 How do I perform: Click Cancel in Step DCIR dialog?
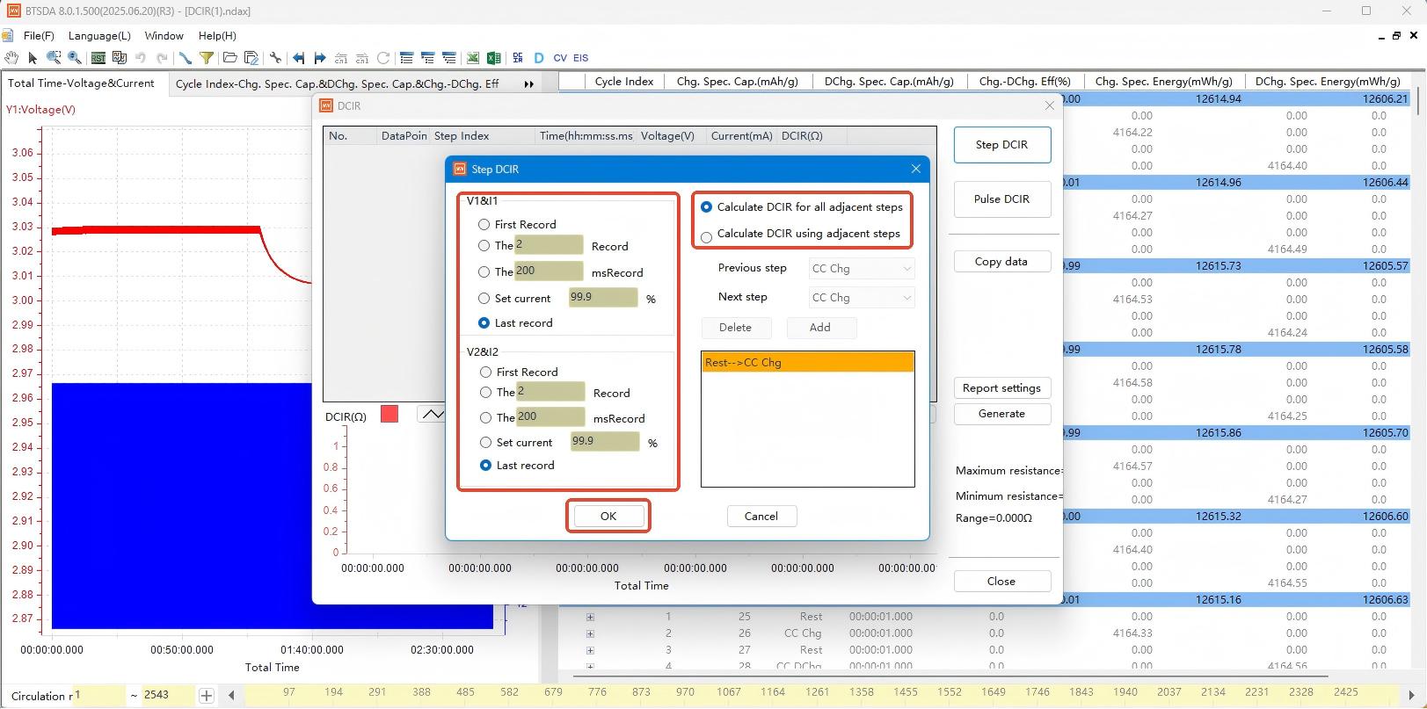(761, 517)
